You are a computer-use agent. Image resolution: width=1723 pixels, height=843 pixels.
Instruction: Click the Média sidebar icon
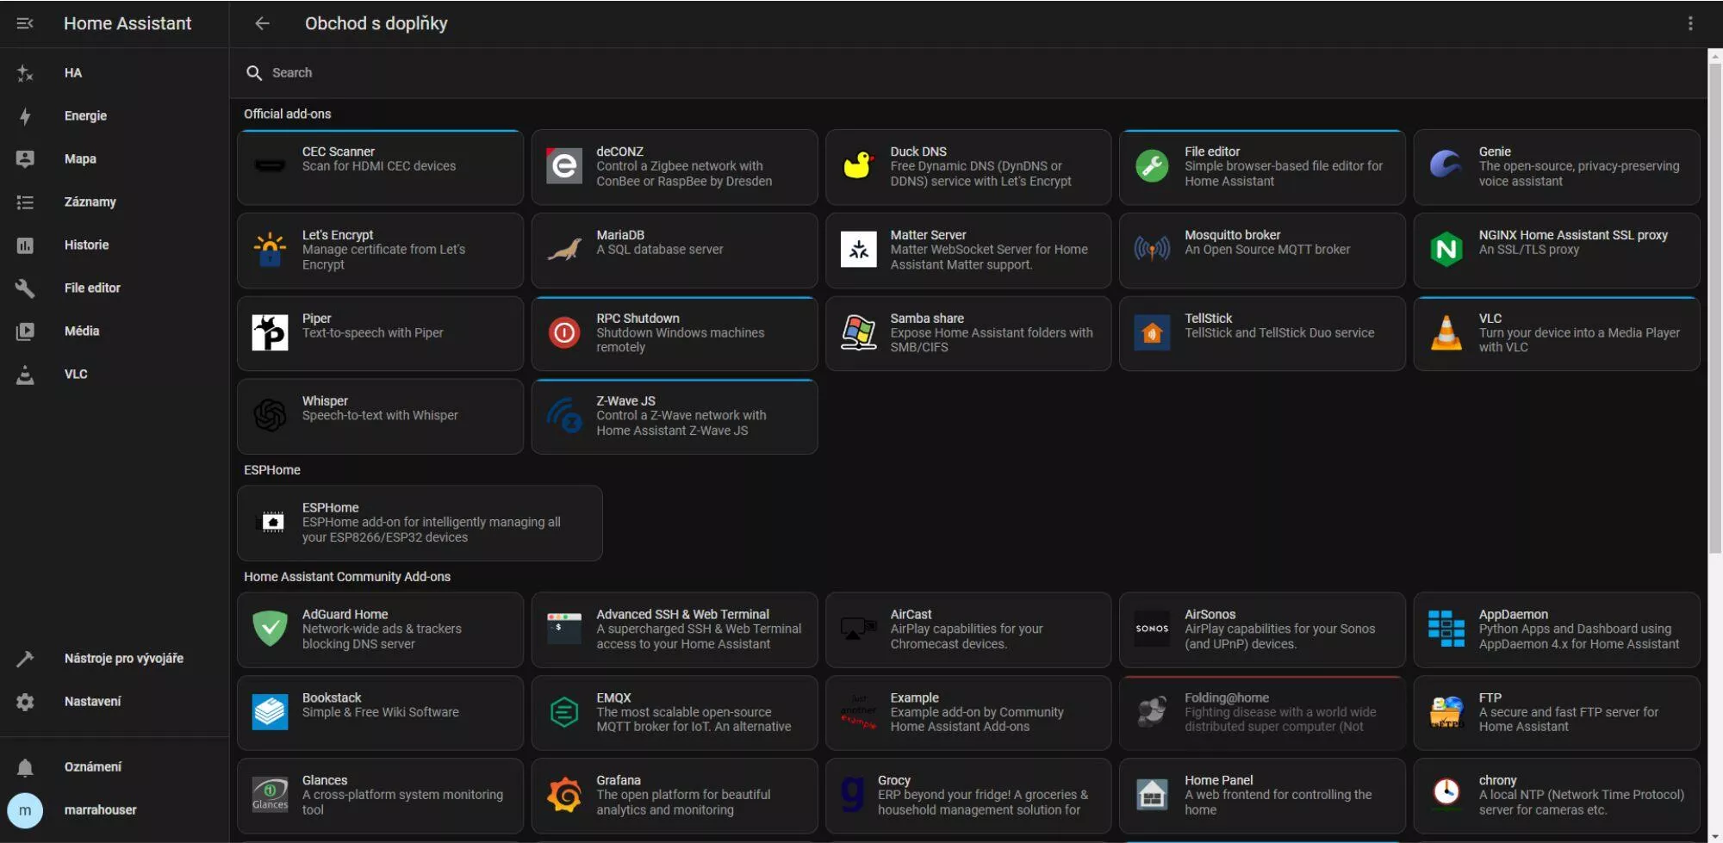[x=25, y=332]
